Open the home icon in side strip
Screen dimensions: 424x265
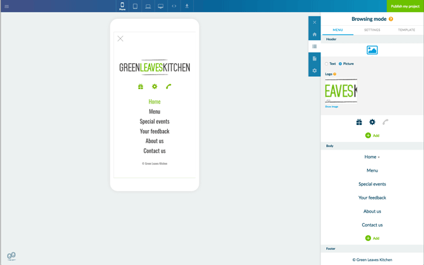coord(314,35)
